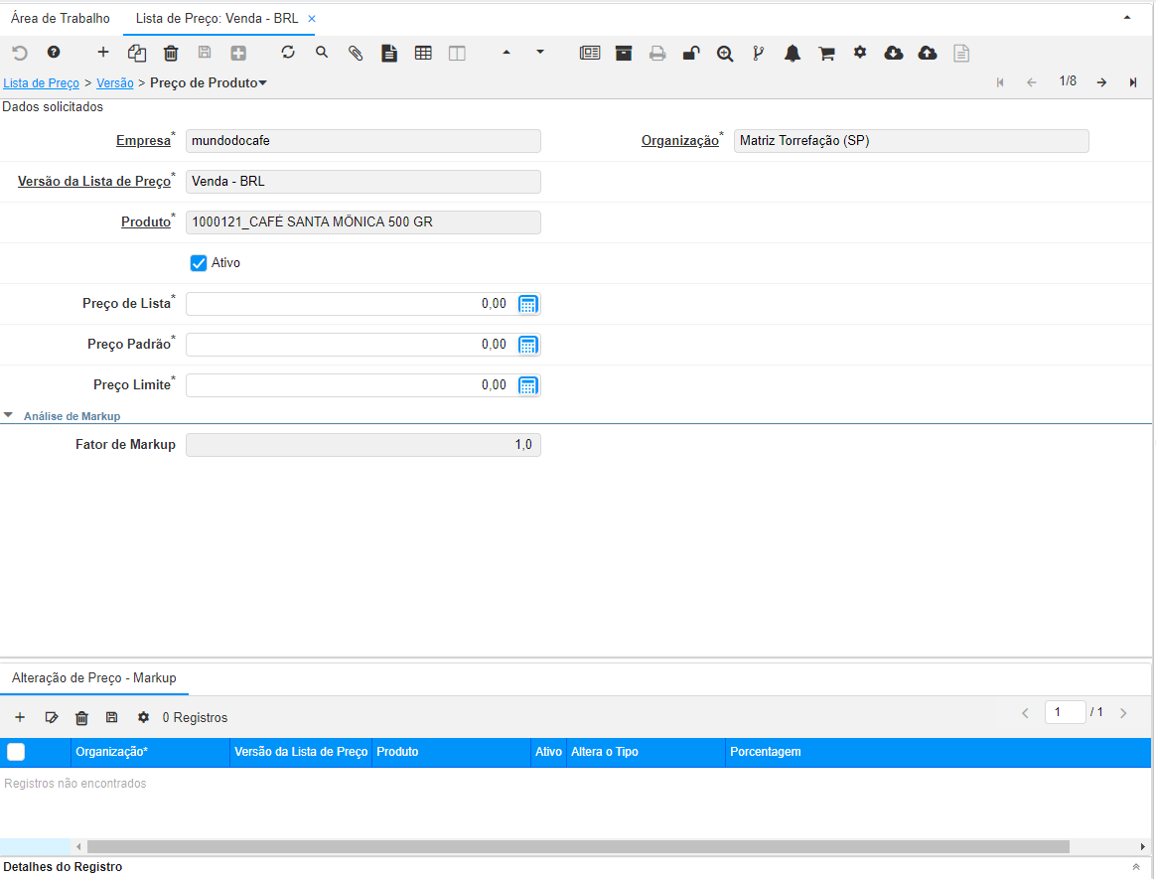Image resolution: width=1156 pixels, height=879 pixels.
Task: Click the New record plus icon in top toolbar
Action: (103, 53)
